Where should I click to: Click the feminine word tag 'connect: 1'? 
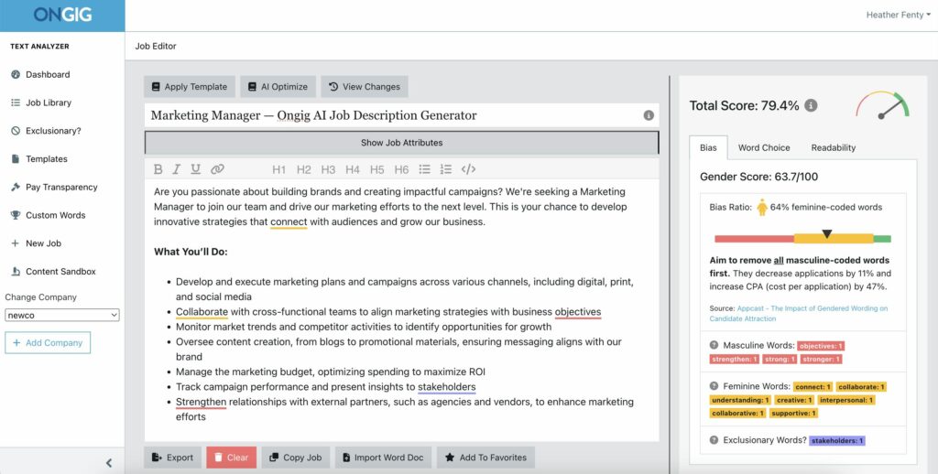[813, 387]
